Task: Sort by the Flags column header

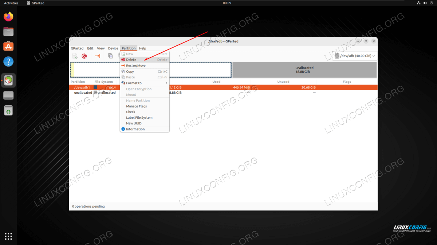Action: click(x=347, y=82)
